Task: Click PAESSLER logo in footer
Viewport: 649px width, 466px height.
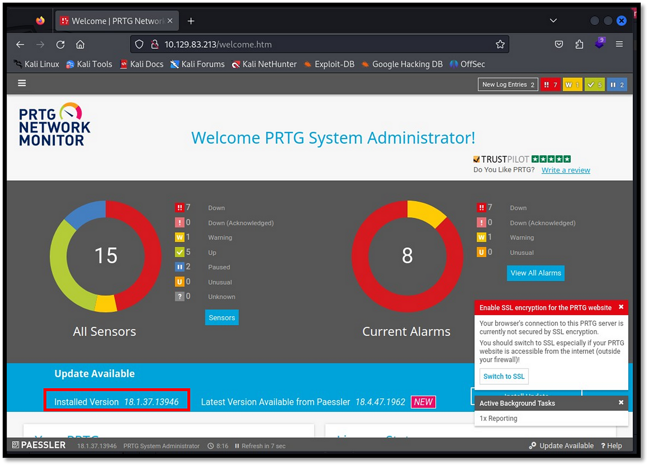Action: point(39,445)
